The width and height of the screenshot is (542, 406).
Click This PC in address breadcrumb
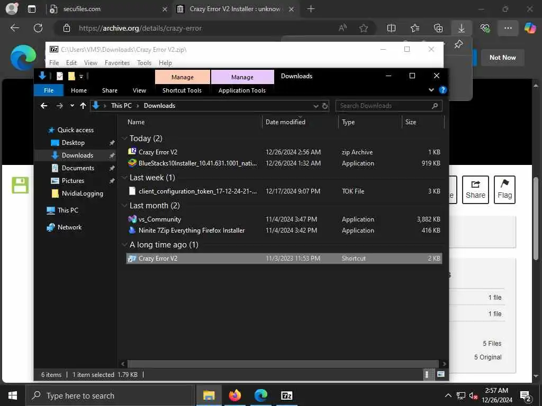(x=121, y=106)
